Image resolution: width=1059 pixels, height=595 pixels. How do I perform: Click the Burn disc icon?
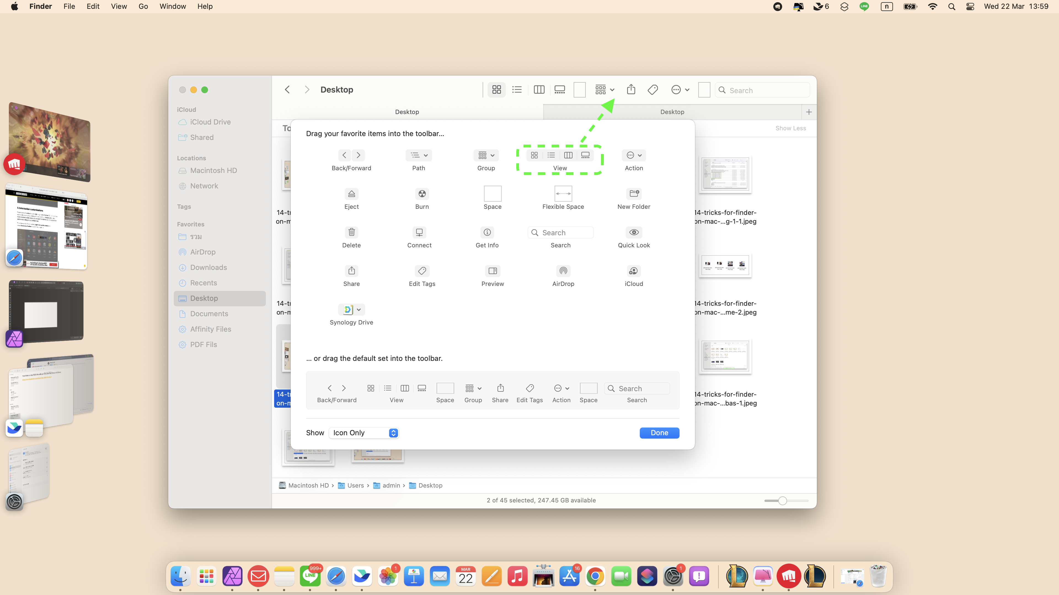coord(422,194)
